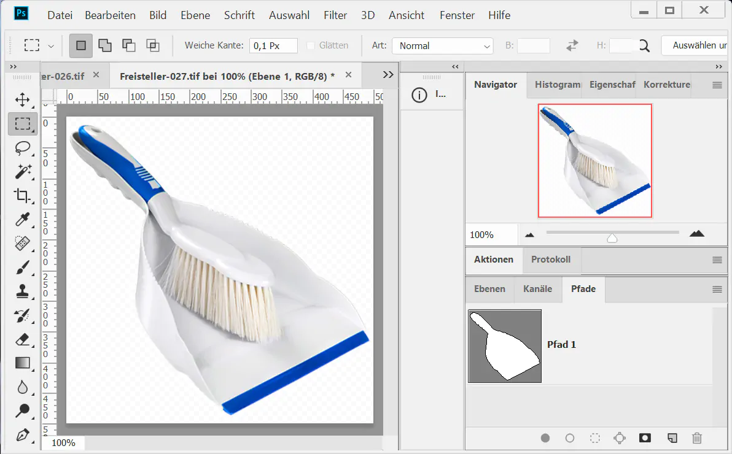Switch to the Ebenen tab

pos(489,289)
